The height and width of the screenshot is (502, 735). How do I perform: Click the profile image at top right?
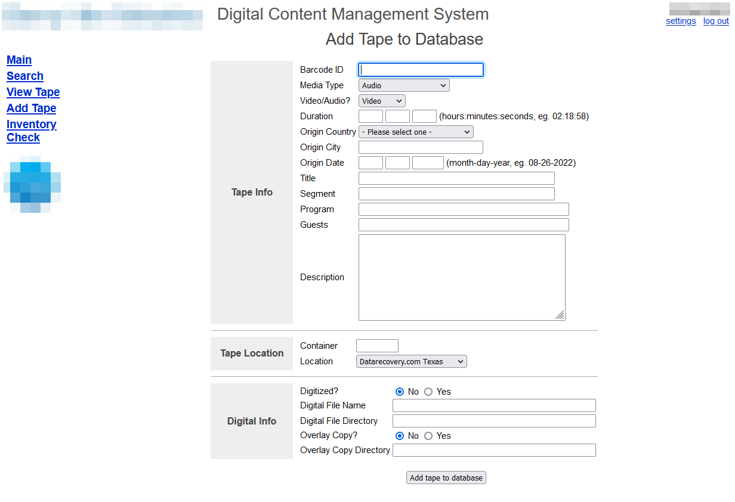pos(699,8)
